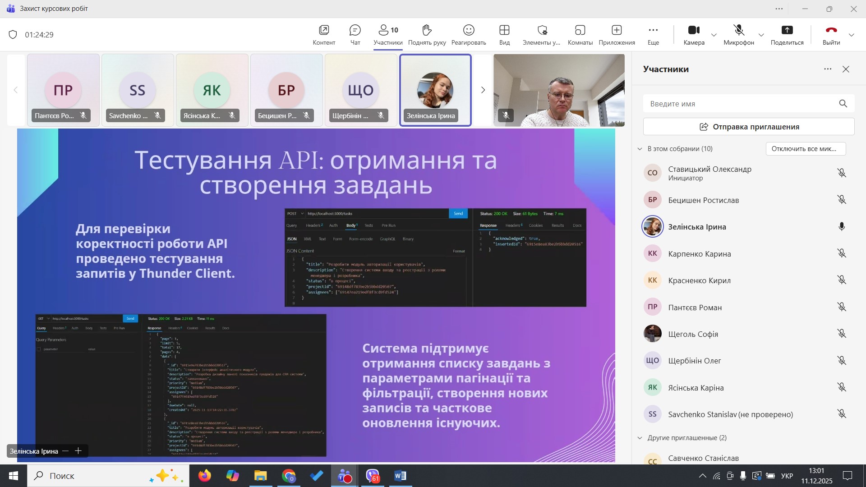
Task: Open the Chat panel icon
Action: 355,30
